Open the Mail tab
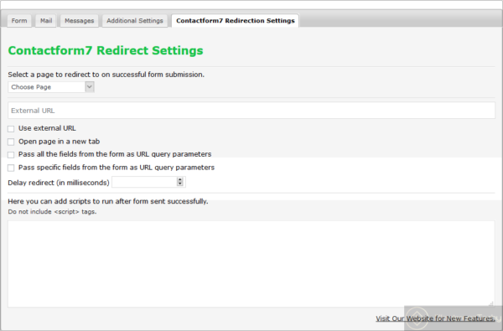Image resolution: width=503 pixels, height=331 pixels. 46,21
